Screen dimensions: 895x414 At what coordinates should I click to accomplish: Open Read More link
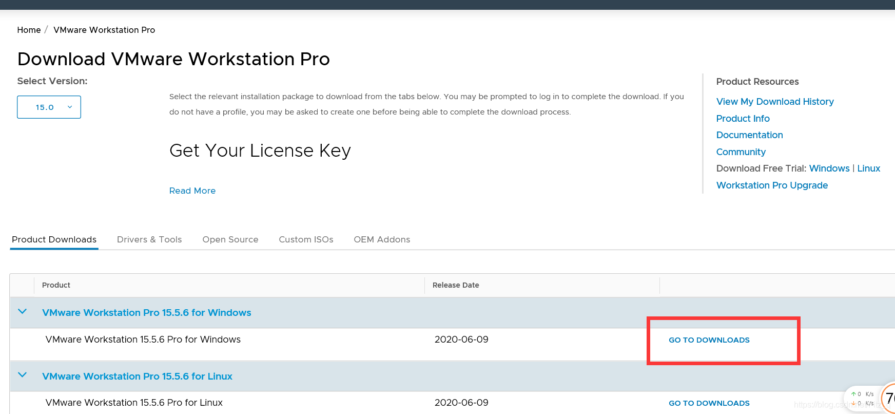click(192, 191)
